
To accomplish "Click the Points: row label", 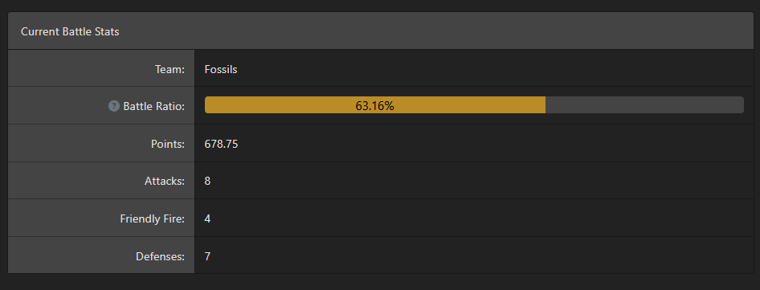I will (x=168, y=144).
